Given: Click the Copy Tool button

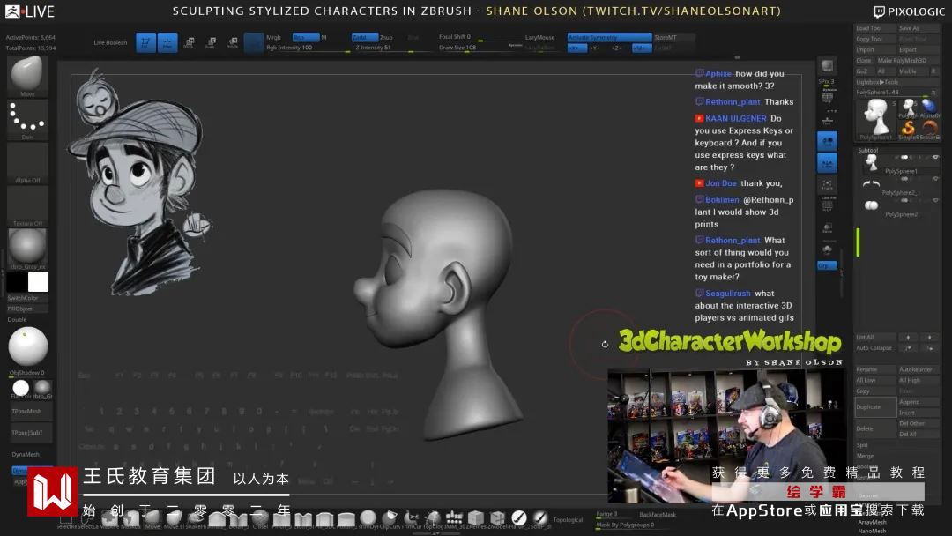Looking at the screenshot, I should point(875,39).
